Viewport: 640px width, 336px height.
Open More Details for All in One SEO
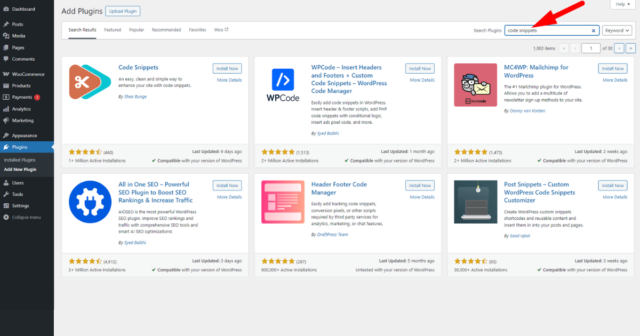[x=229, y=197]
